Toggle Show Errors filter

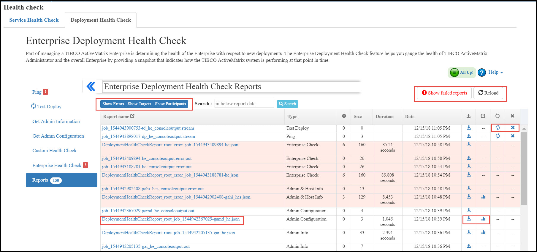coord(113,104)
